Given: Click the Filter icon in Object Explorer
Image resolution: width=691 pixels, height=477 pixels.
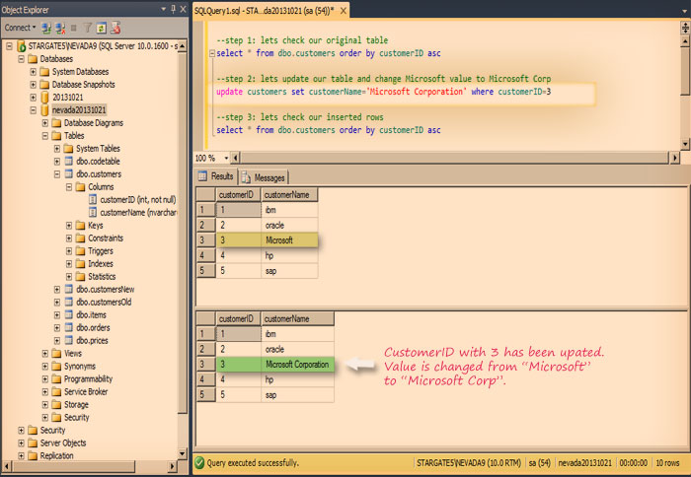Looking at the screenshot, I should (86, 28).
